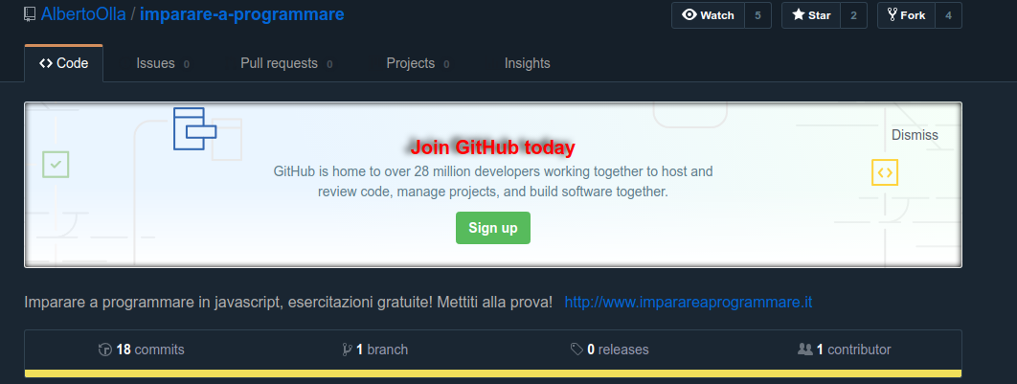View the 1 contributor page
1017x384 pixels.
844,350
